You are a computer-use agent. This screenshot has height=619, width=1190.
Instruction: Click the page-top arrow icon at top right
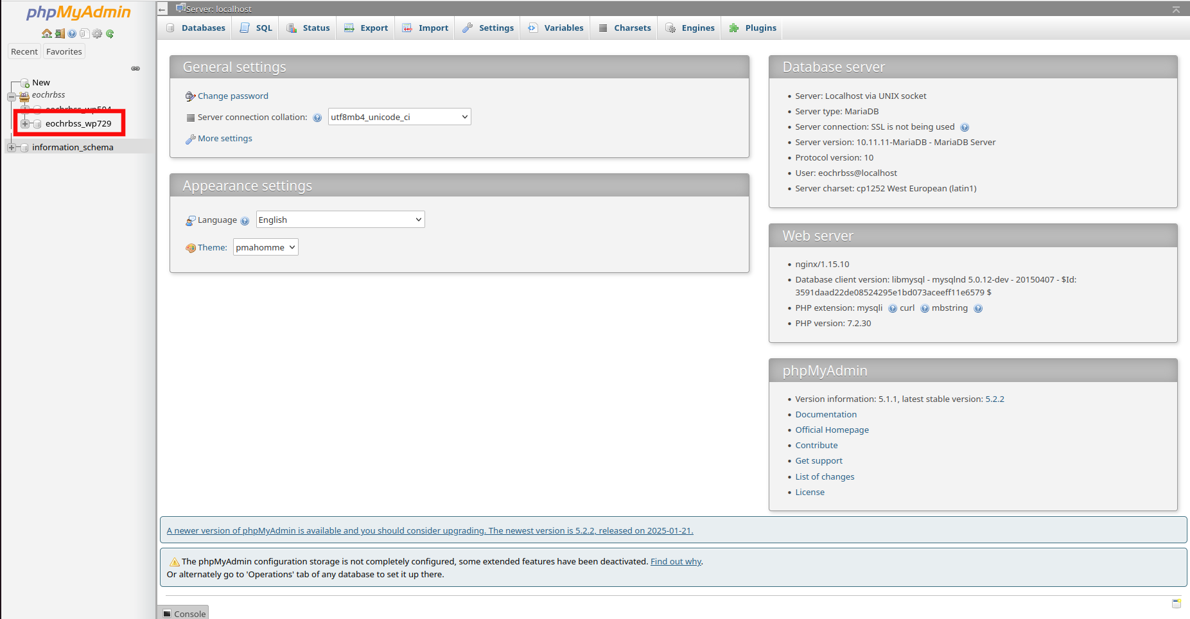(x=1177, y=9)
